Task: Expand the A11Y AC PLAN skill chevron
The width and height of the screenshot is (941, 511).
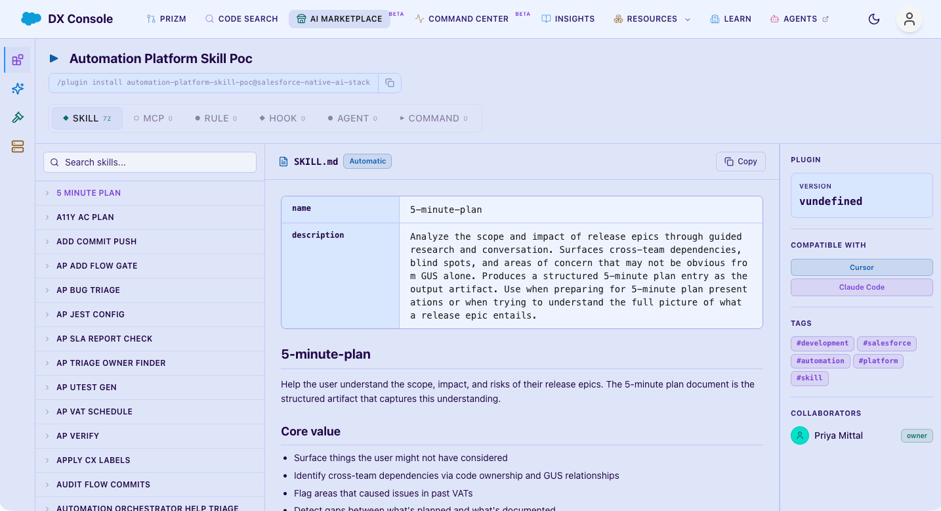Action: pyautogui.click(x=47, y=217)
